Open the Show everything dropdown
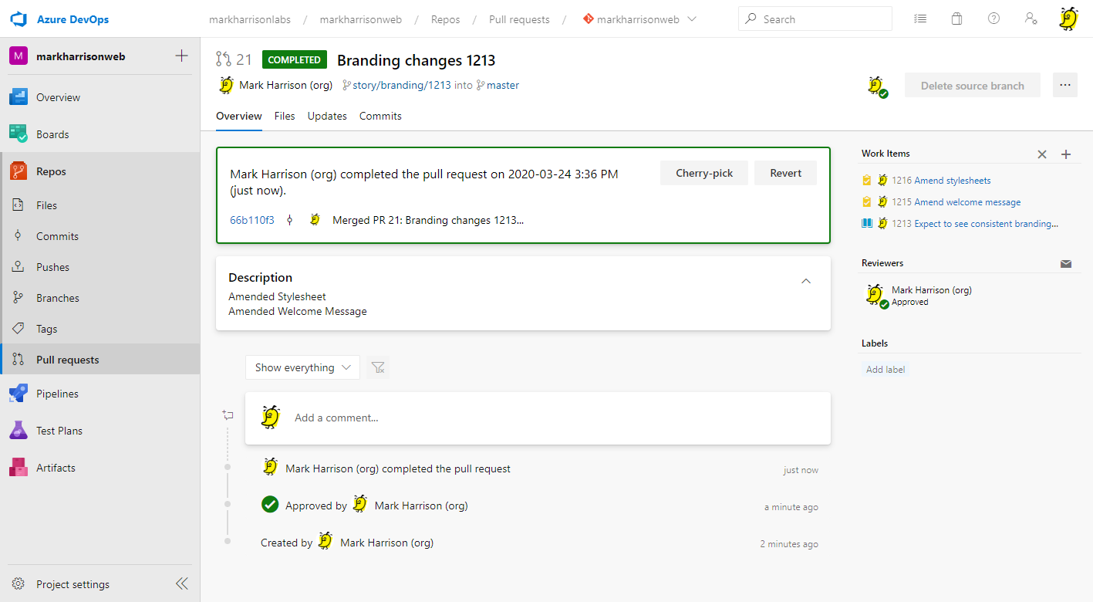The width and height of the screenshot is (1093, 602). [302, 367]
